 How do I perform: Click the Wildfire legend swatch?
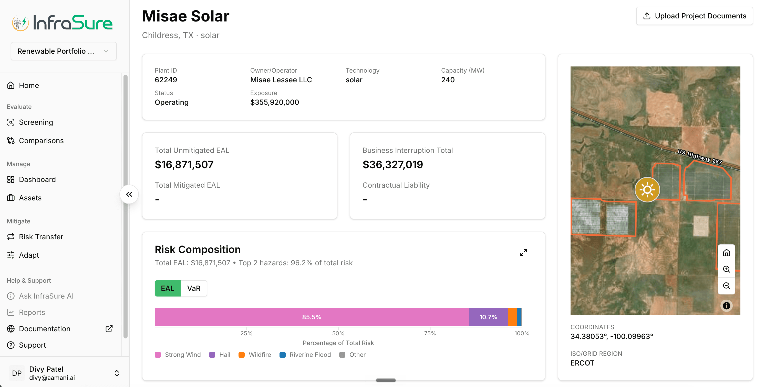tap(241, 354)
